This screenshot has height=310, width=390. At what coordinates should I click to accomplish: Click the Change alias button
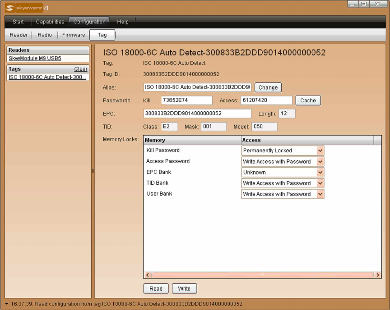tap(268, 87)
